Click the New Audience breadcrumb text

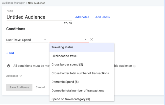click(36, 3)
